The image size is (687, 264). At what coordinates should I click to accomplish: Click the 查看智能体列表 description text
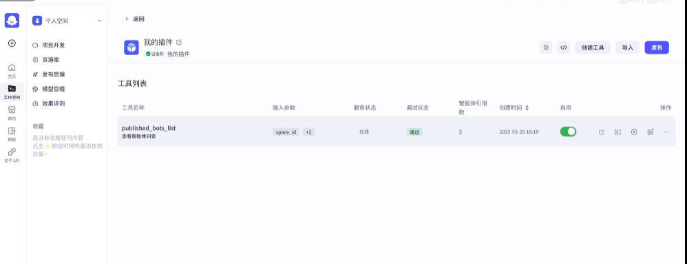[138, 136]
